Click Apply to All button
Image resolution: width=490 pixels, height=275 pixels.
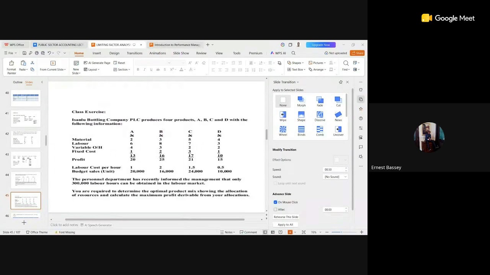pos(285,225)
